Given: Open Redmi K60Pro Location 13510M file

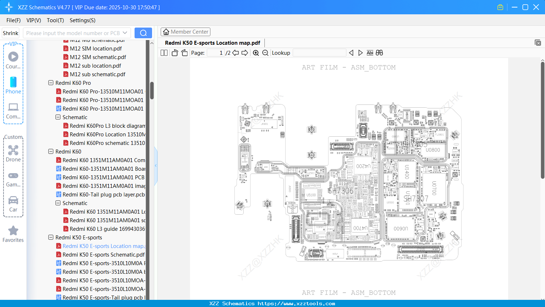Looking at the screenshot, I should click(104, 134).
